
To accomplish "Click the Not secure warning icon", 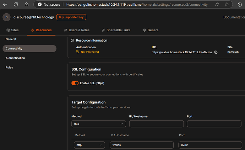I will coord(40,5).
